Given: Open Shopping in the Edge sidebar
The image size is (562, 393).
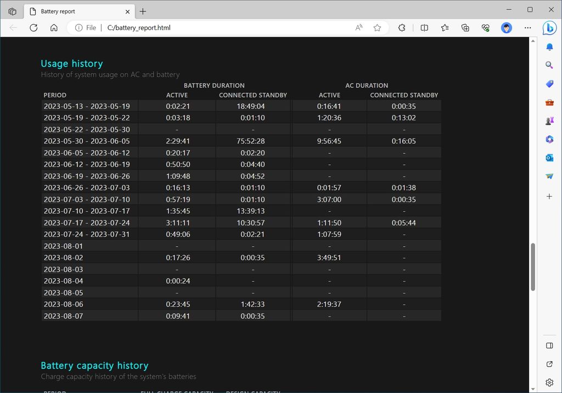Looking at the screenshot, I should 549,84.
